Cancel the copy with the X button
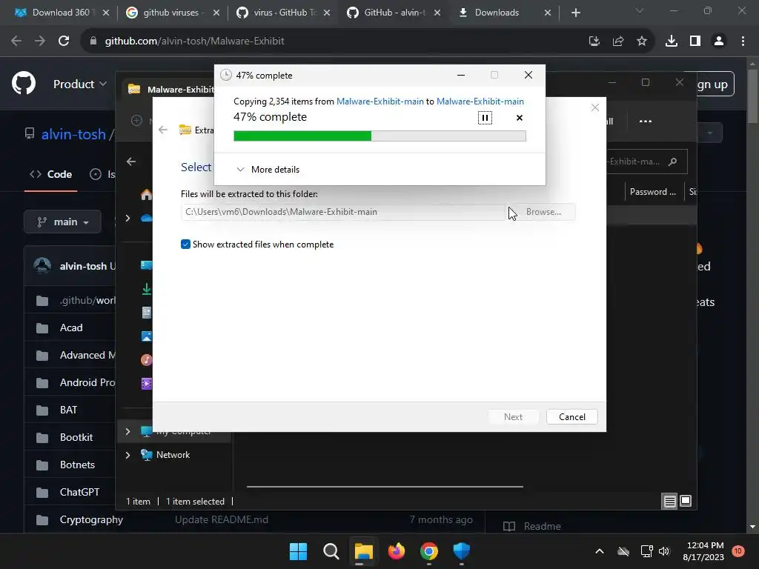 [x=520, y=118]
